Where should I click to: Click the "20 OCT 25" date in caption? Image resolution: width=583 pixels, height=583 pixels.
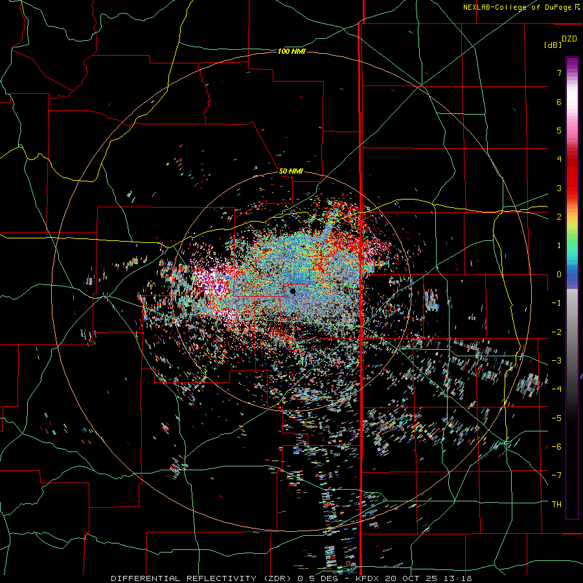point(411,578)
